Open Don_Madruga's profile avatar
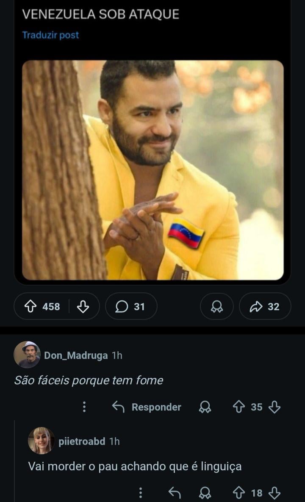305x502 pixels. coord(27,355)
